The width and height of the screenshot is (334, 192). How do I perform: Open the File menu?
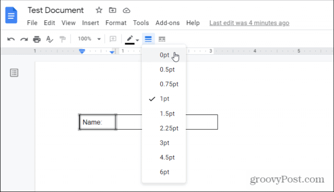click(32, 23)
